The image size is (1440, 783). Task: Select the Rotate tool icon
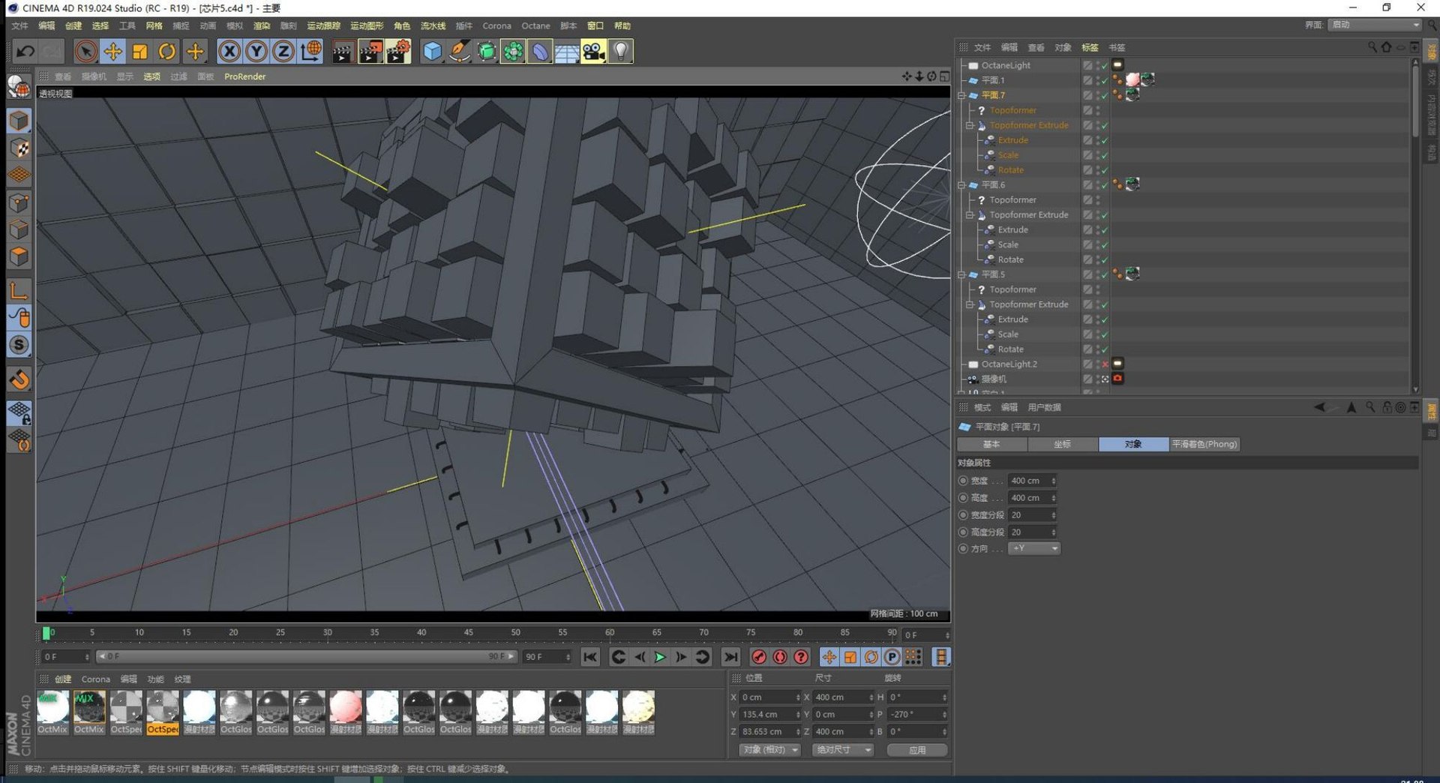click(x=166, y=51)
